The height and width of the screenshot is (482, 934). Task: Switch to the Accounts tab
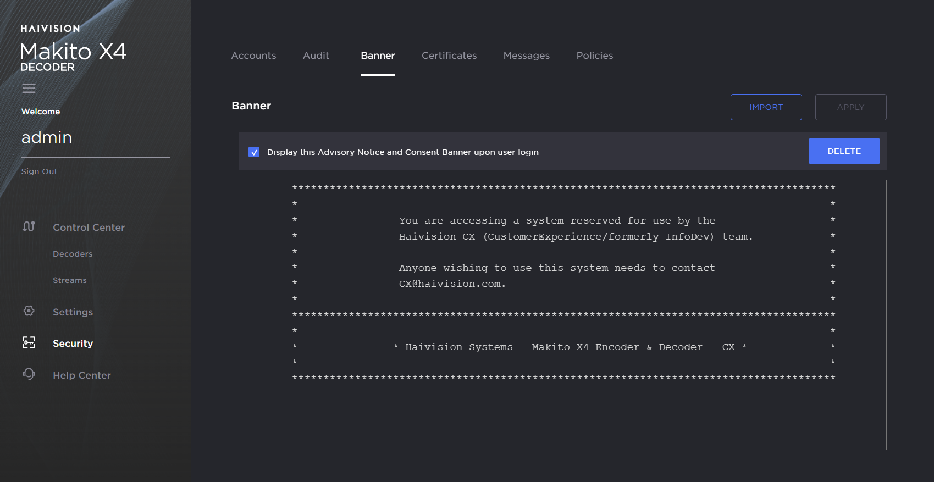click(x=253, y=56)
